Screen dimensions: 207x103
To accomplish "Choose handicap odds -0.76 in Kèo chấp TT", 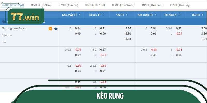I will 78,50.
